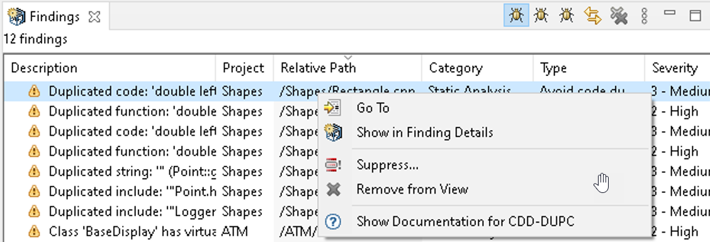Image resolution: width=710 pixels, height=242 pixels.
Task: Sort by the Severity column header
Action: click(x=677, y=69)
